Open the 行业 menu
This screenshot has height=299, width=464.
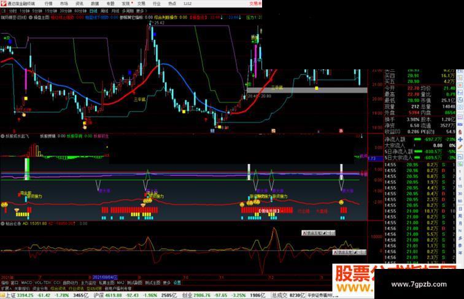point(157,4)
